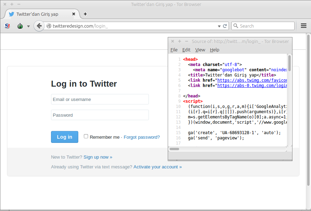Open File menu in source window
The image size is (311, 211).
click(x=174, y=50)
